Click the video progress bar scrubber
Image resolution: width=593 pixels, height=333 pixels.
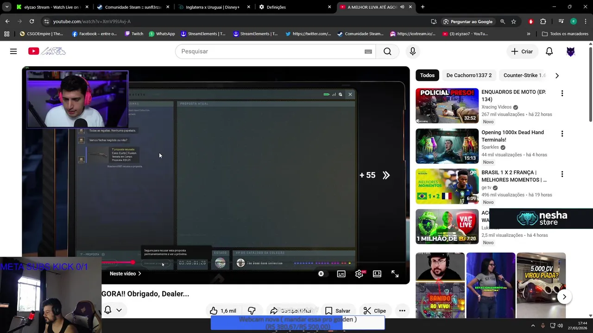133,263
